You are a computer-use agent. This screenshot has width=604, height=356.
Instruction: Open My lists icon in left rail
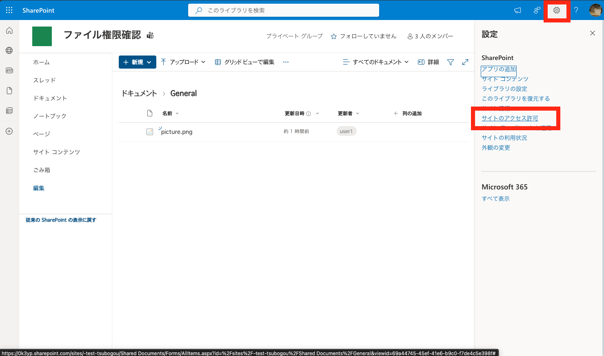pos(9,111)
